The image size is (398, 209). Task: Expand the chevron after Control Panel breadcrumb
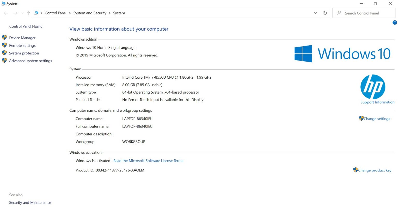tap(70, 13)
